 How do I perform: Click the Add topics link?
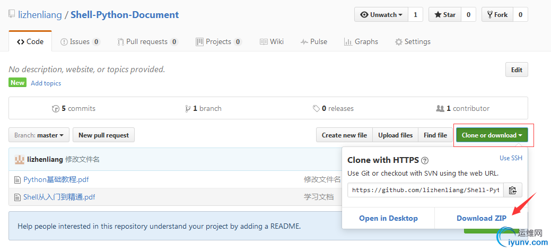click(x=46, y=83)
